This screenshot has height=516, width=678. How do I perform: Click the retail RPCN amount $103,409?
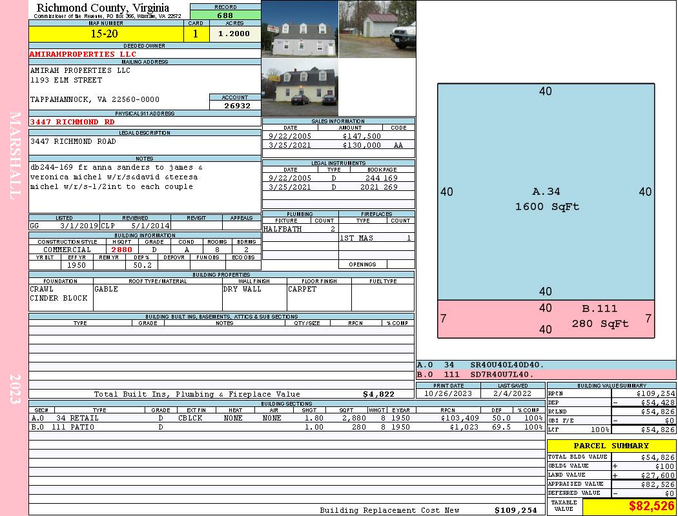tap(460, 418)
